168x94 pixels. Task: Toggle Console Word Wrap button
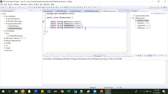(x=147, y=56)
